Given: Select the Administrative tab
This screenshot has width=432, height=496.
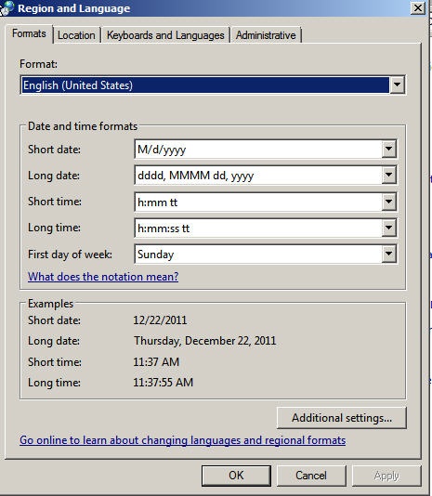Looking at the screenshot, I should pos(266,35).
